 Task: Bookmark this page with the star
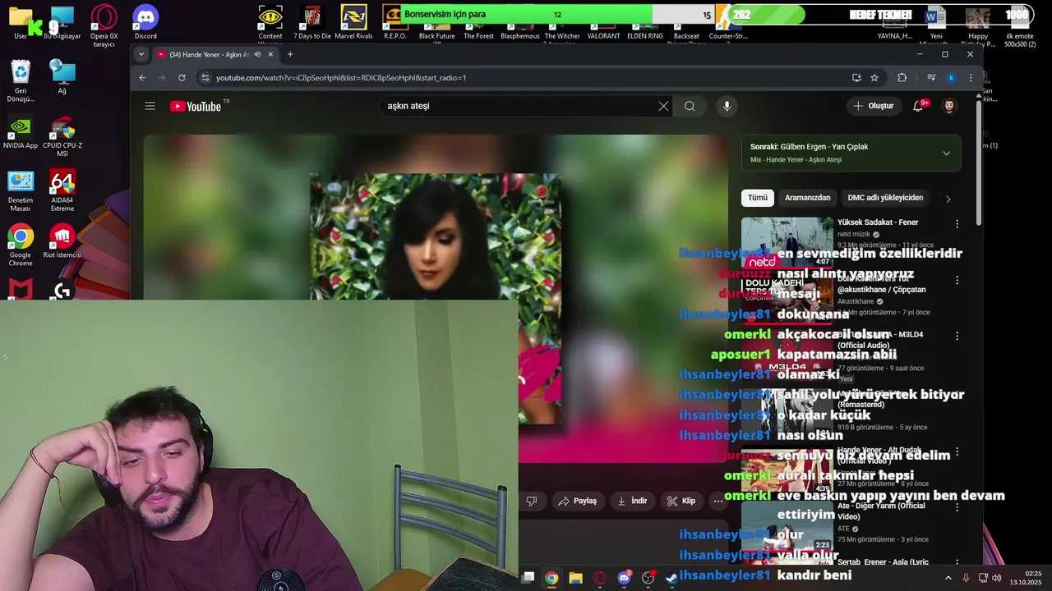[874, 77]
